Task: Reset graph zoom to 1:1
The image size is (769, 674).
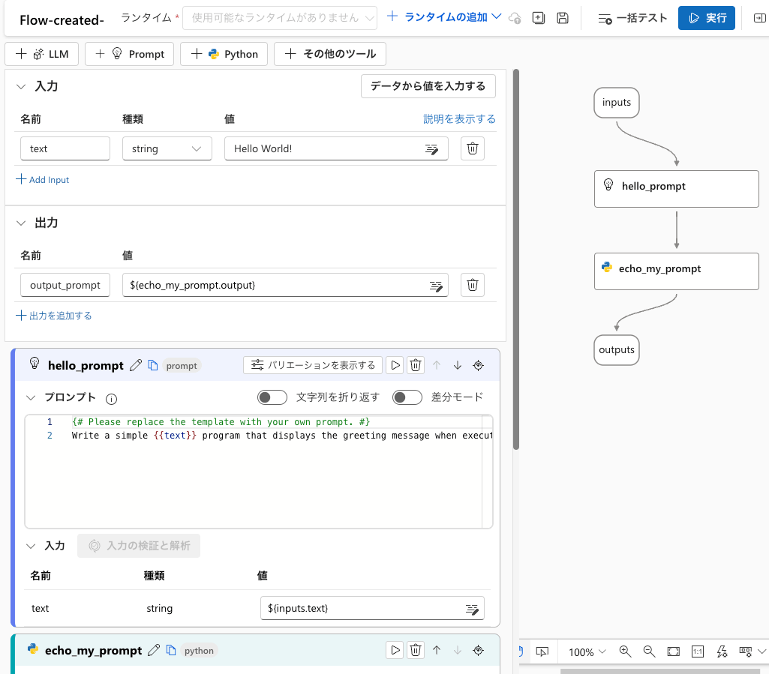Action: click(x=697, y=652)
